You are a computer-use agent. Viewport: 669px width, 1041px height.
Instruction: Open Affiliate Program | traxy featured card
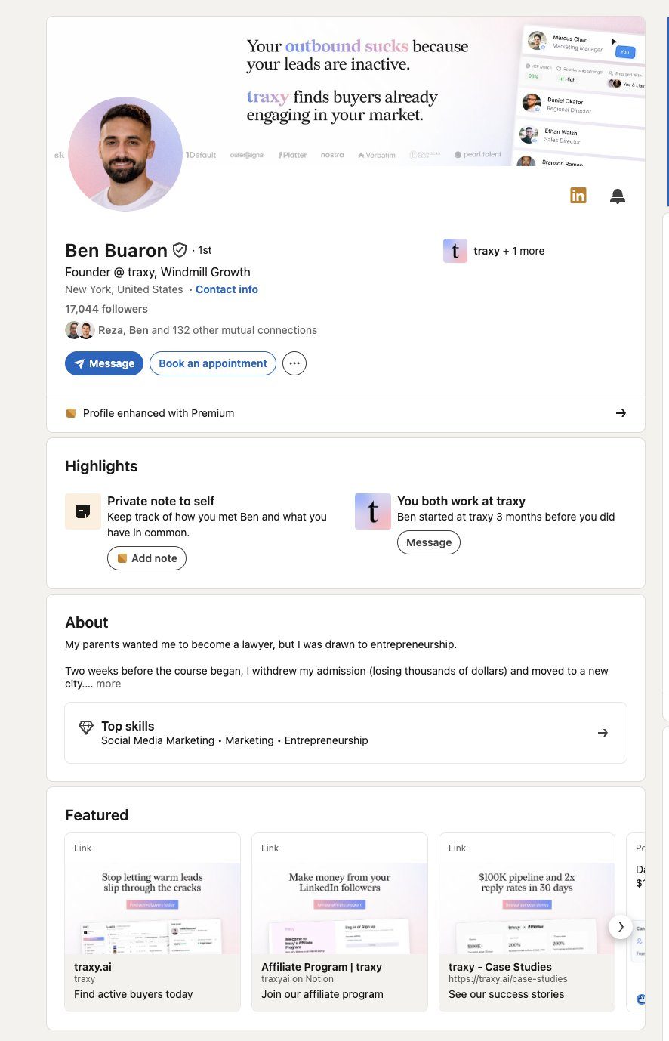(x=340, y=922)
